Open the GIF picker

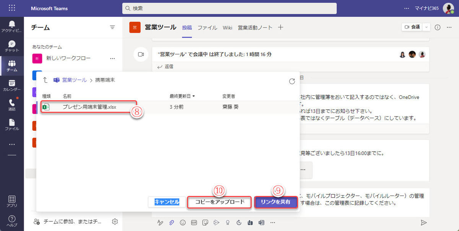click(x=194, y=223)
